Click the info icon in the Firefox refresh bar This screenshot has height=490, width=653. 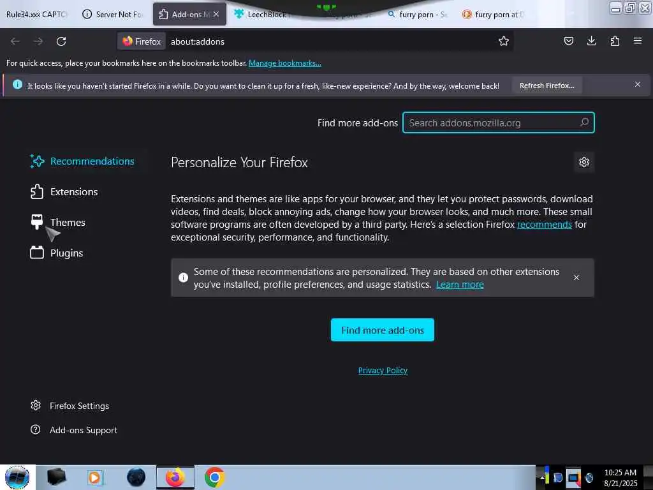(17, 85)
